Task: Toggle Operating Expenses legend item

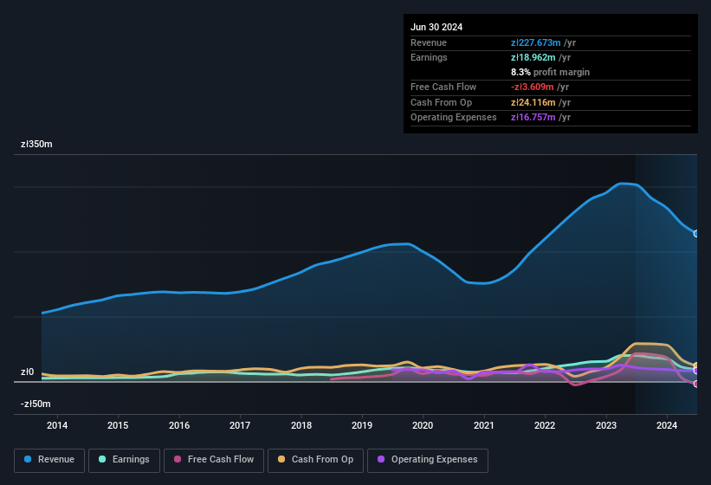Action: coord(427,460)
